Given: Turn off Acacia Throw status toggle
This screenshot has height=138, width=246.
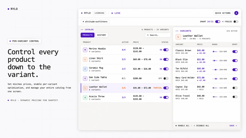Looking at the screenshot, I should 166,97.
